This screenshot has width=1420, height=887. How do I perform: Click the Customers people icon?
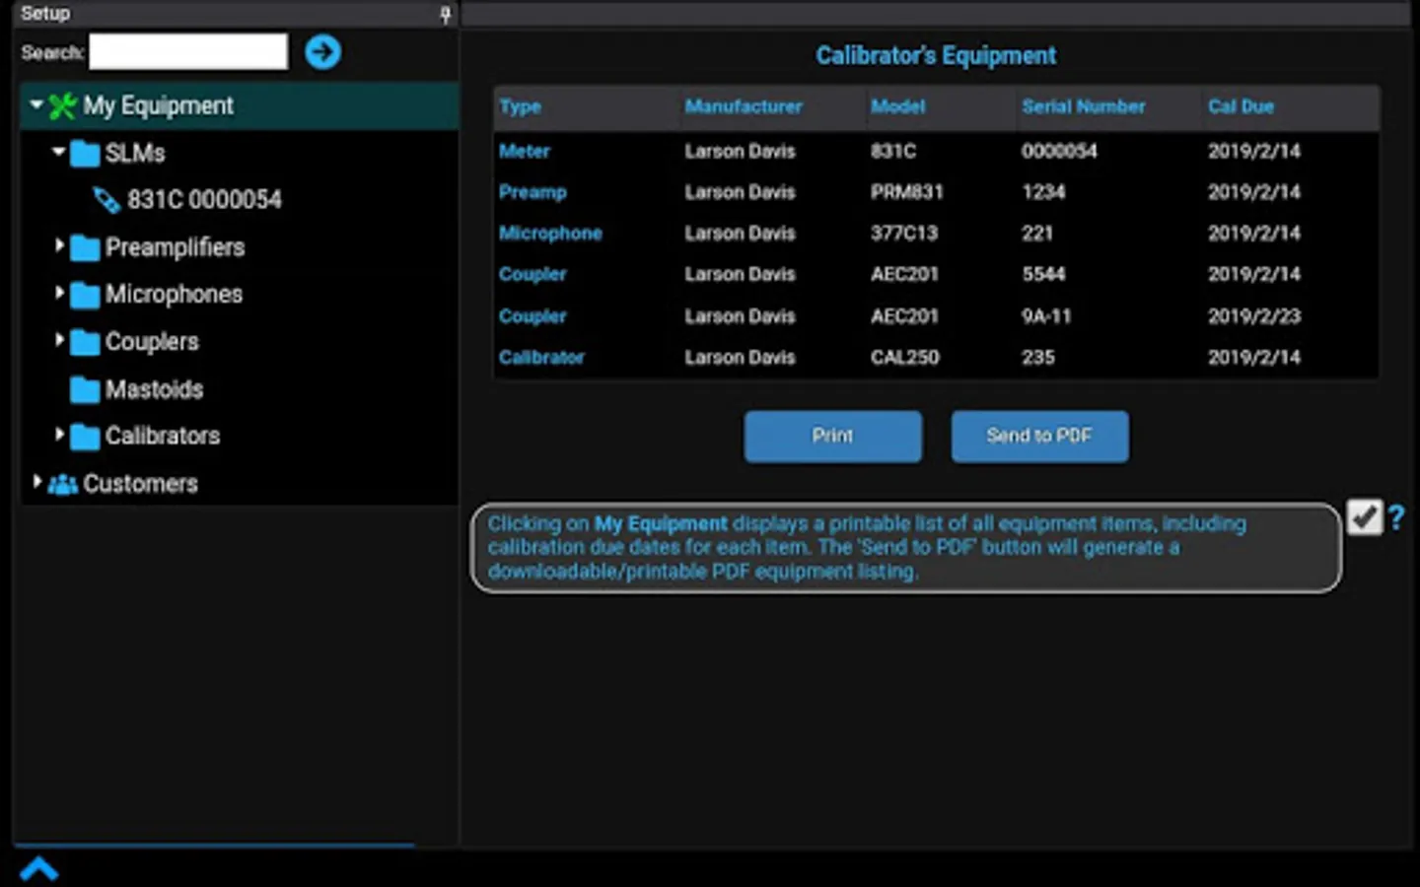(x=63, y=484)
